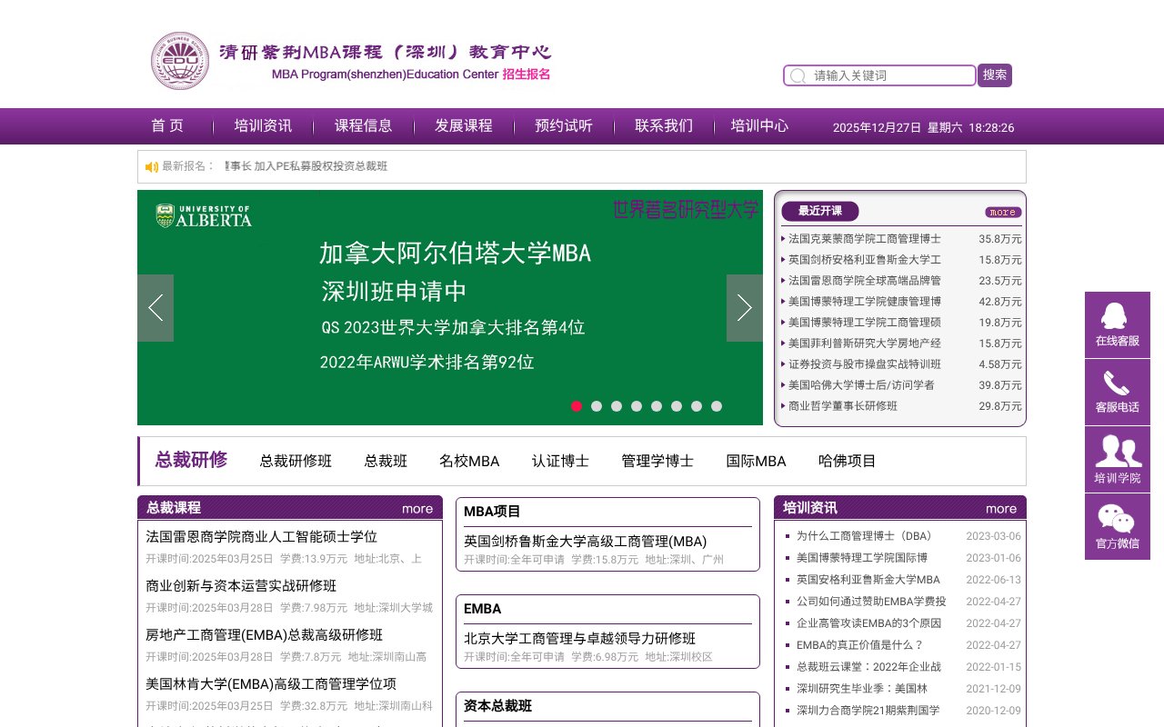Select the last carousel indicator dot
The height and width of the screenshot is (727, 1164).
click(x=717, y=406)
